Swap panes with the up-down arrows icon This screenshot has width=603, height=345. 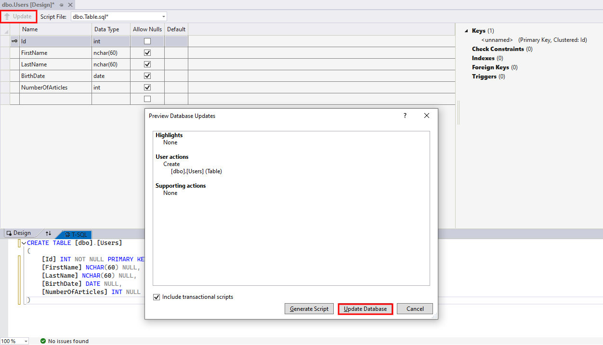(x=48, y=233)
